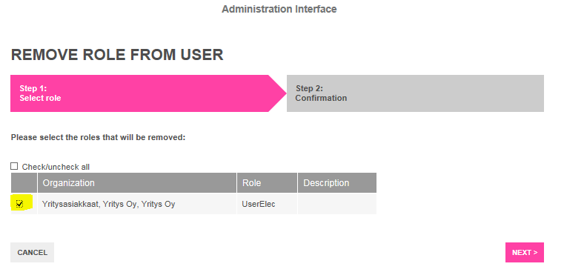Click the 'Please select the roles' instruction text
Viewport: 564px width, 278px height.
pos(98,137)
